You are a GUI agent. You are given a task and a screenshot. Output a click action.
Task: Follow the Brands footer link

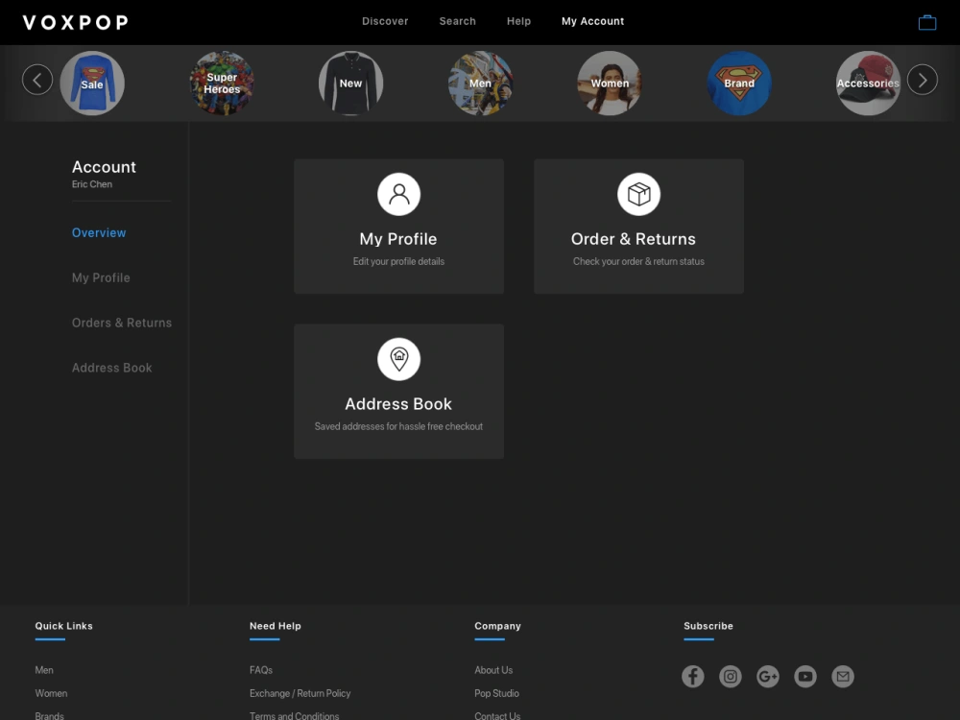(50, 716)
